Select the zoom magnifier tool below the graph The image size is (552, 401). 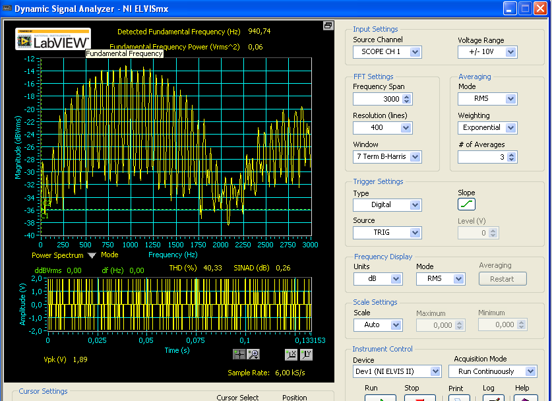[x=253, y=354]
